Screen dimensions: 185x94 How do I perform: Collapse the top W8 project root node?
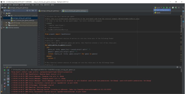tap(4, 13)
